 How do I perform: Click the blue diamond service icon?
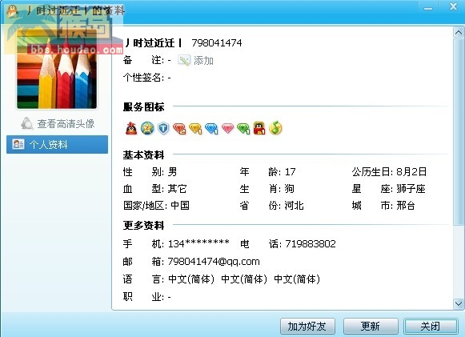(211, 128)
